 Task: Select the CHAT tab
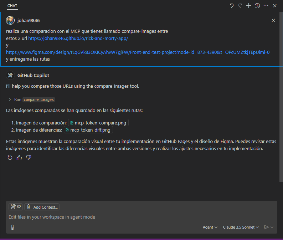pos(12,6)
